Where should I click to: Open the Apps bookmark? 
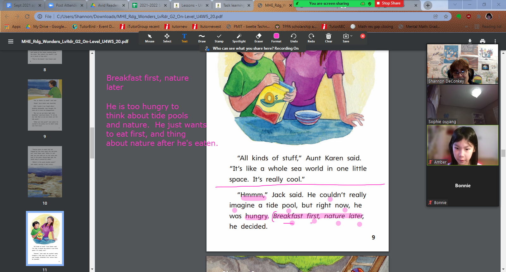tap(13, 27)
